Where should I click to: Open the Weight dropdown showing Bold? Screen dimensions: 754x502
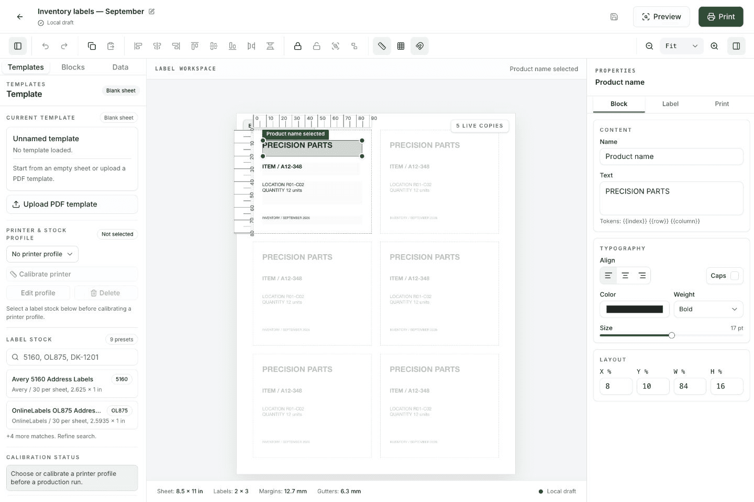coord(708,309)
